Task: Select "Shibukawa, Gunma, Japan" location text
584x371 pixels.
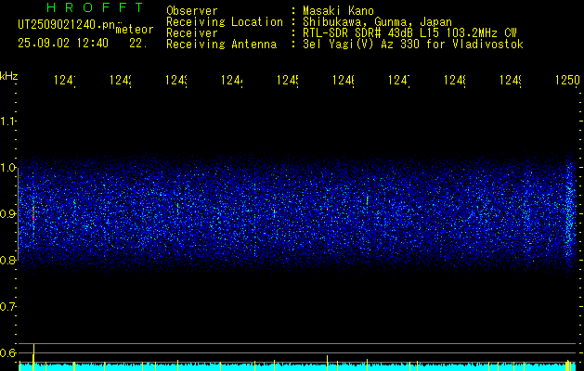Action: 377,22
